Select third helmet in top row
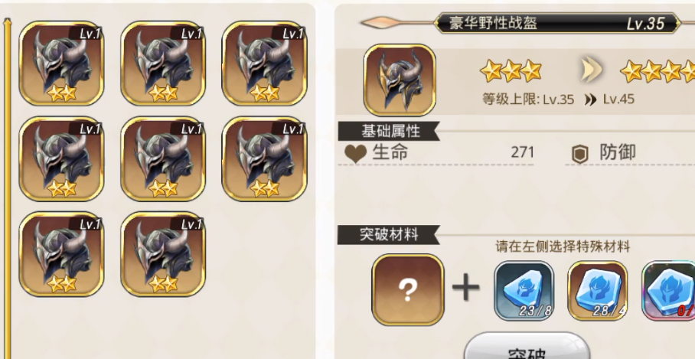Viewport: 695px width, 359px height. (x=264, y=64)
